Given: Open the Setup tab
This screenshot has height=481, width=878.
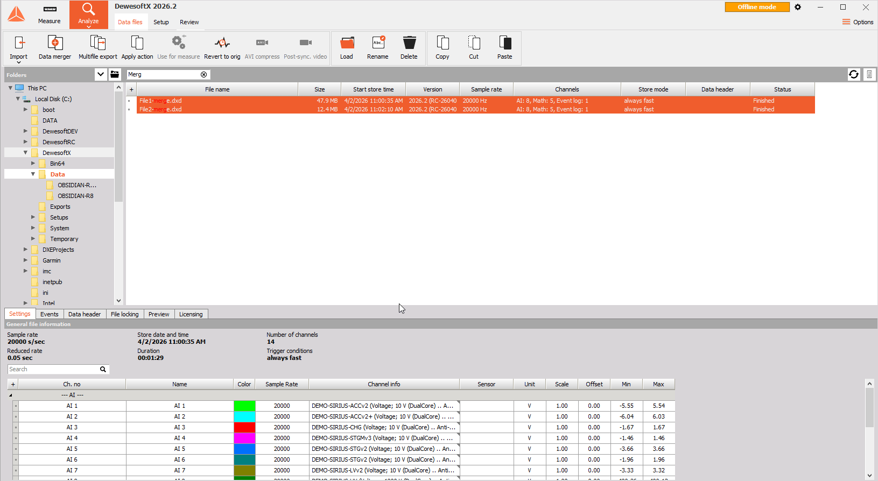Looking at the screenshot, I should [x=161, y=22].
